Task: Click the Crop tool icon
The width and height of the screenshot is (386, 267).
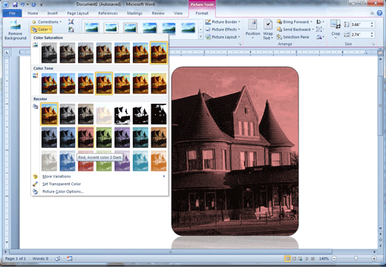Action: click(336, 24)
